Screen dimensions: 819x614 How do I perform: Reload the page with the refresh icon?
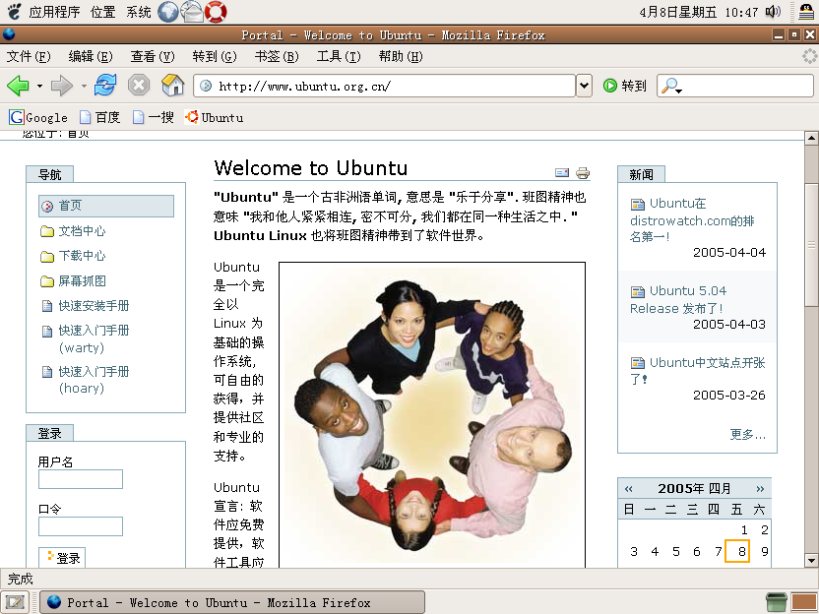pos(105,85)
